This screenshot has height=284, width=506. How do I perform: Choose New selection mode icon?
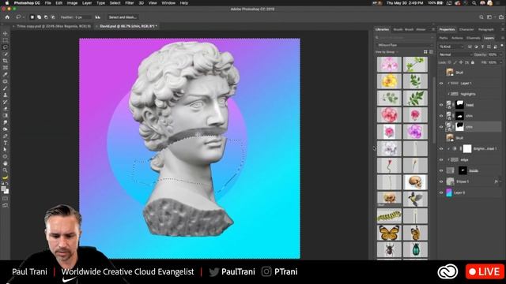32,17
